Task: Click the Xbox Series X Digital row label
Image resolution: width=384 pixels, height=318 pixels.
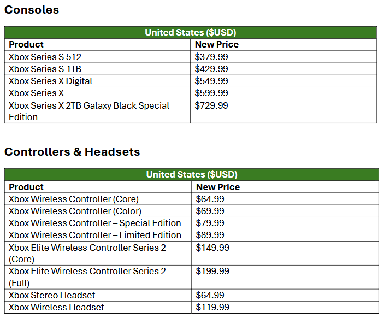Action: coord(51,81)
